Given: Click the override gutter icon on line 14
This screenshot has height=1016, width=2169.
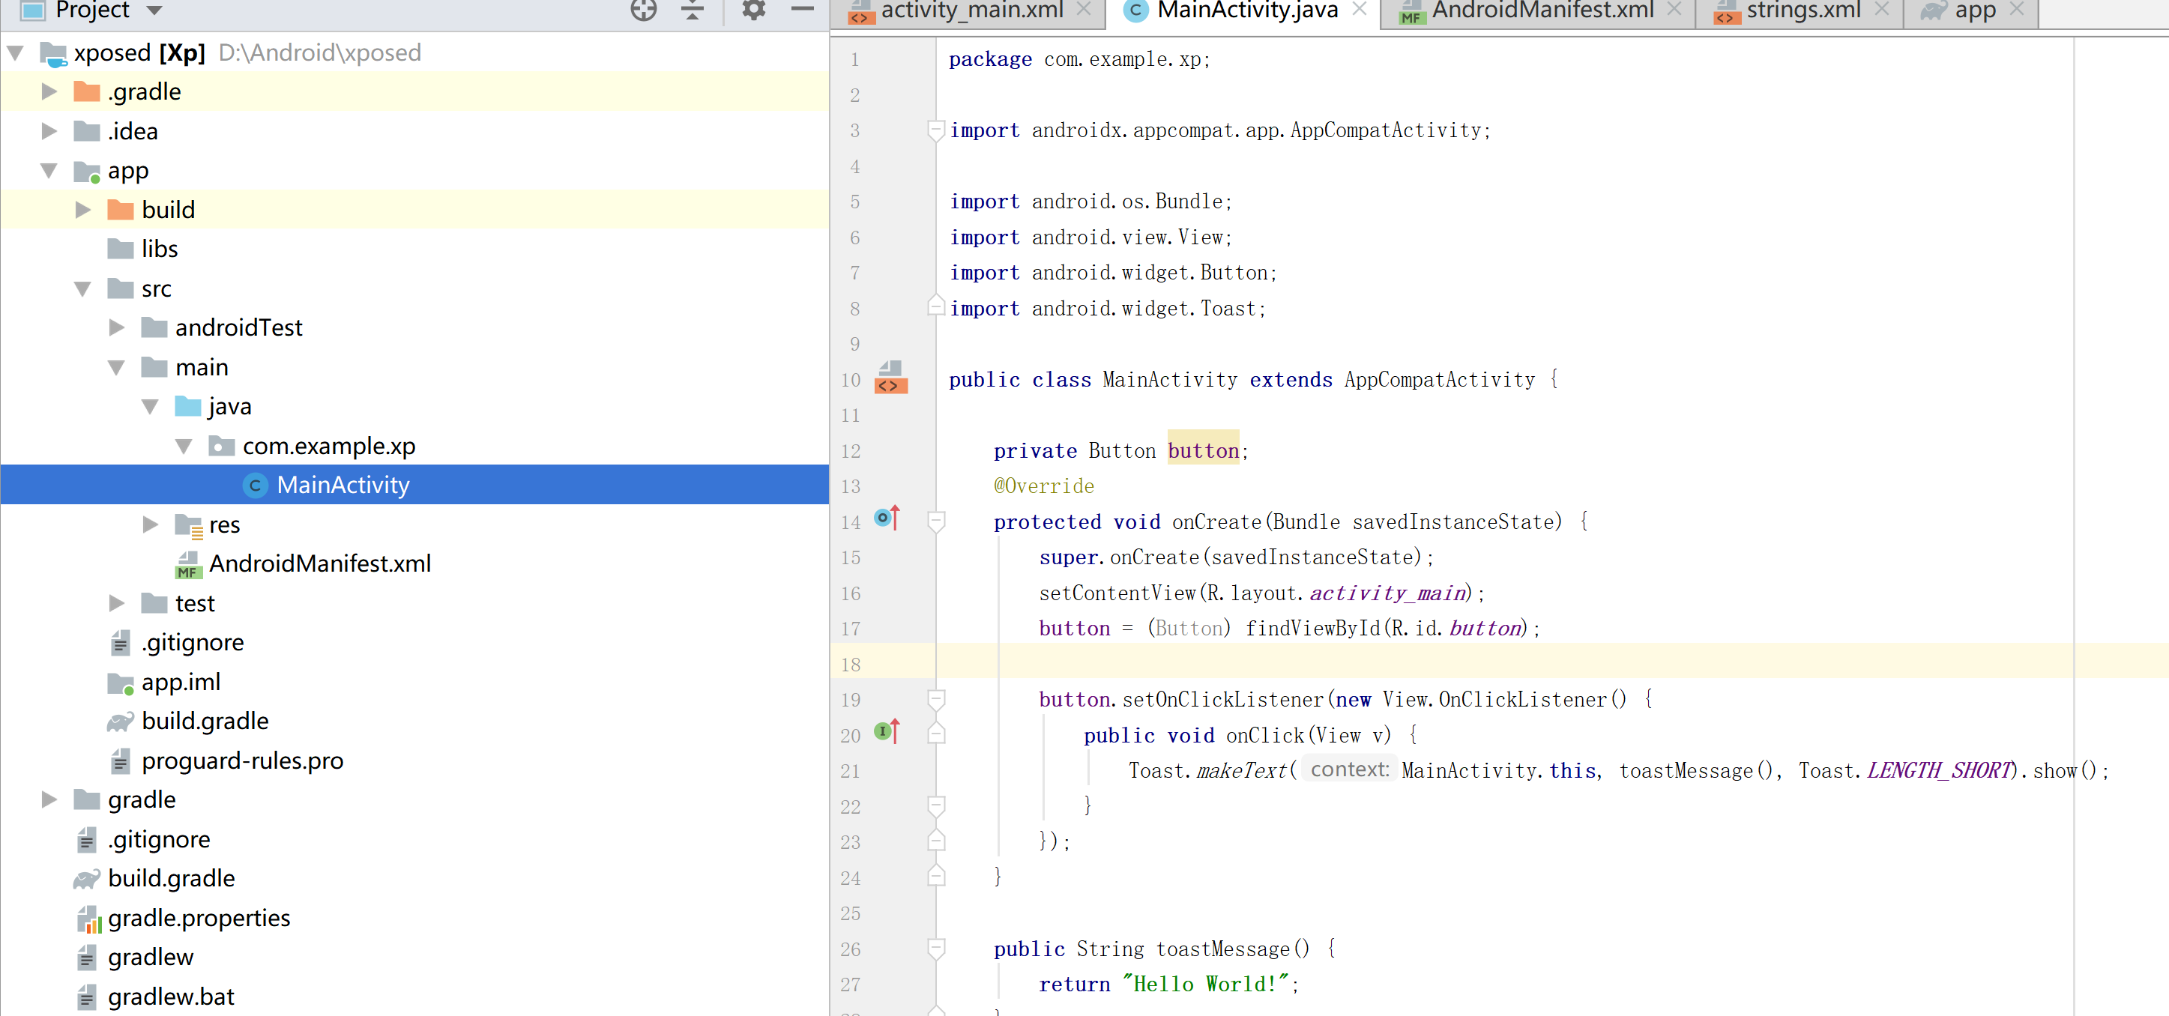Looking at the screenshot, I should pos(886,518).
